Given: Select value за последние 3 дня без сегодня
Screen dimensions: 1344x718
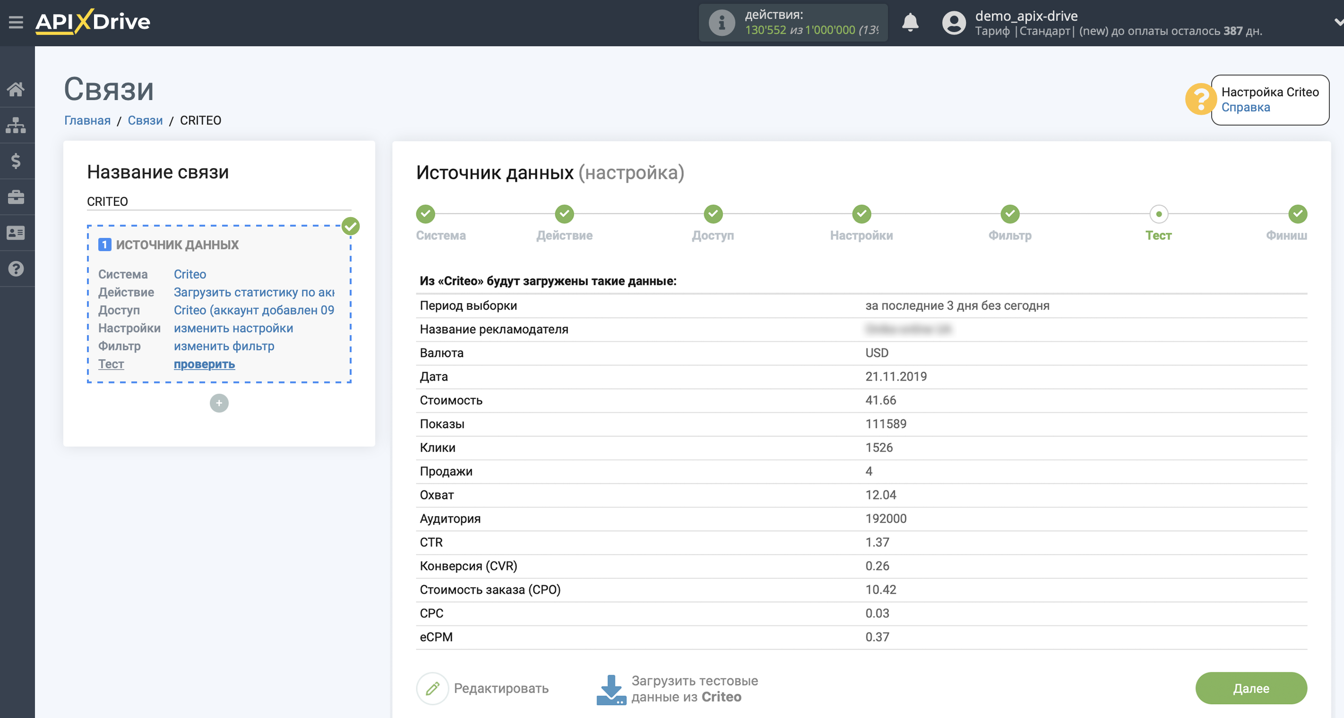Looking at the screenshot, I should pos(957,305).
